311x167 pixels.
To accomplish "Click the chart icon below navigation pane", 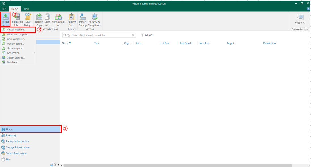I will click(51, 165).
